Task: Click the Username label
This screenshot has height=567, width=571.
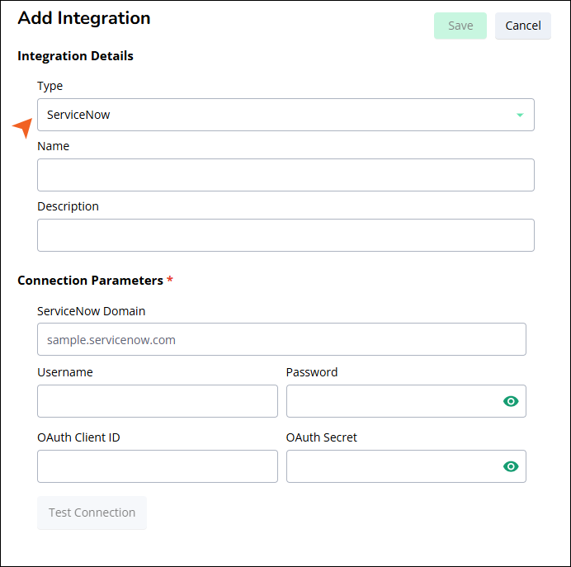Action: tap(65, 372)
